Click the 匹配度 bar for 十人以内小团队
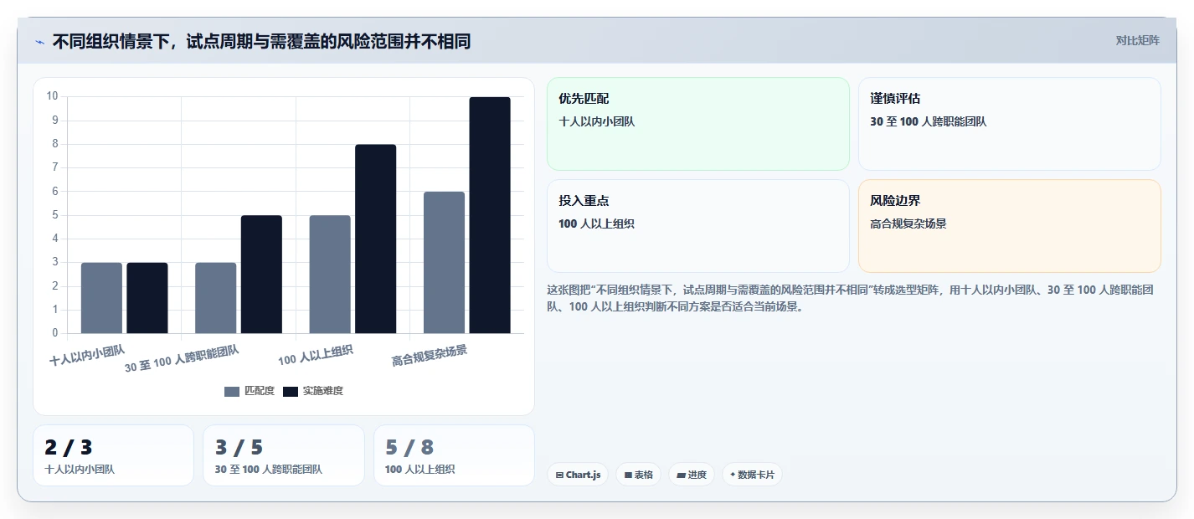 coord(101,298)
